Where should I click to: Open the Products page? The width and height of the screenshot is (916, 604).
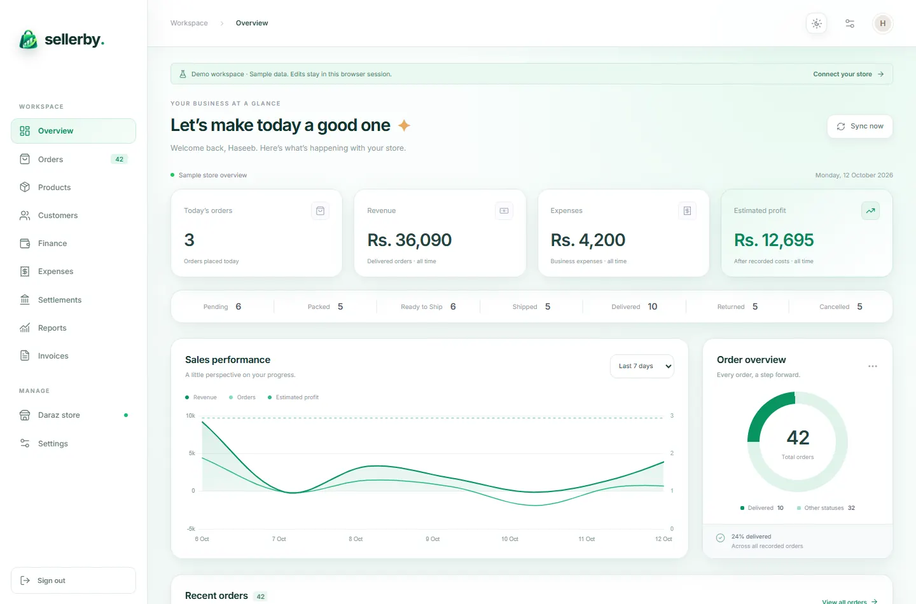tap(73, 188)
